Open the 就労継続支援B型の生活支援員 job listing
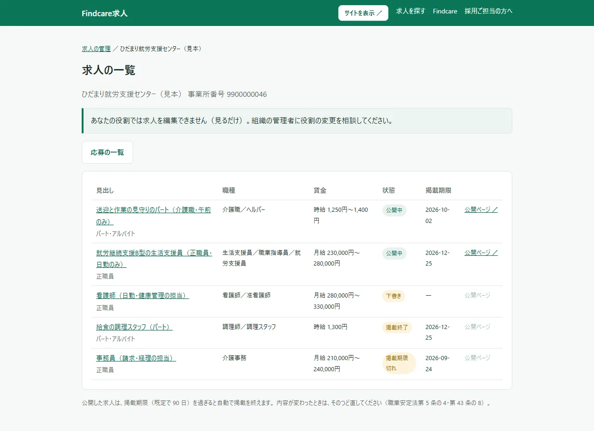594x431 pixels. point(154,259)
